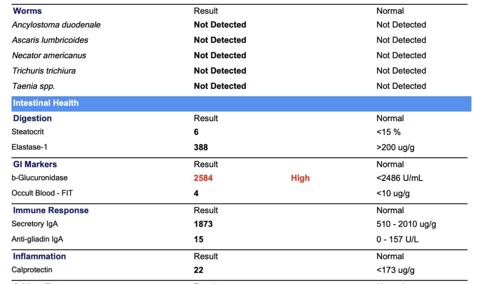The image size is (481, 284).
Task: Select the Steatocrit result value 6
Action: pos(196,132)
